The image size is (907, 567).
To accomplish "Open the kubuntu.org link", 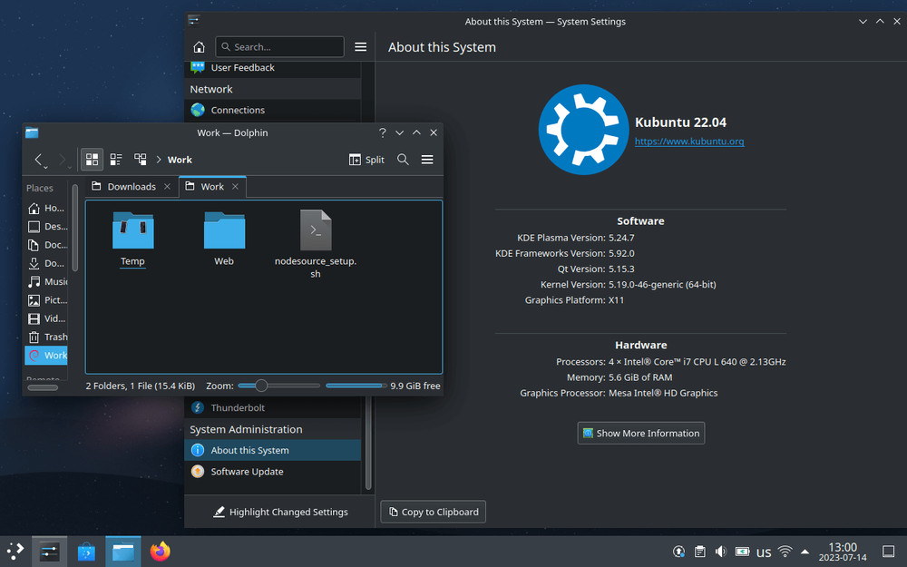I will 689,142.
